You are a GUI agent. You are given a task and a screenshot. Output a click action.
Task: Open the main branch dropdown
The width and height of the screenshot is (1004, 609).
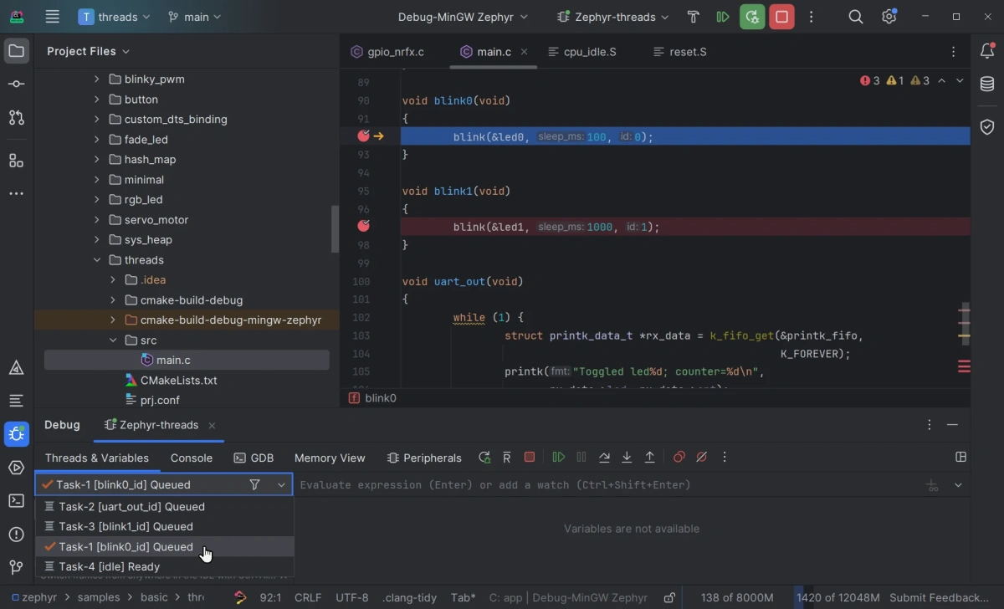(x=195, y=17)
